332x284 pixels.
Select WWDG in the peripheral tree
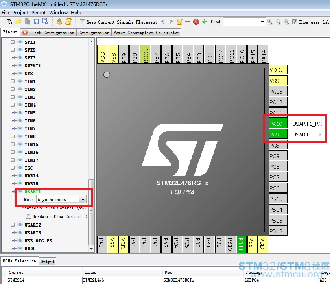pos(30,249)
